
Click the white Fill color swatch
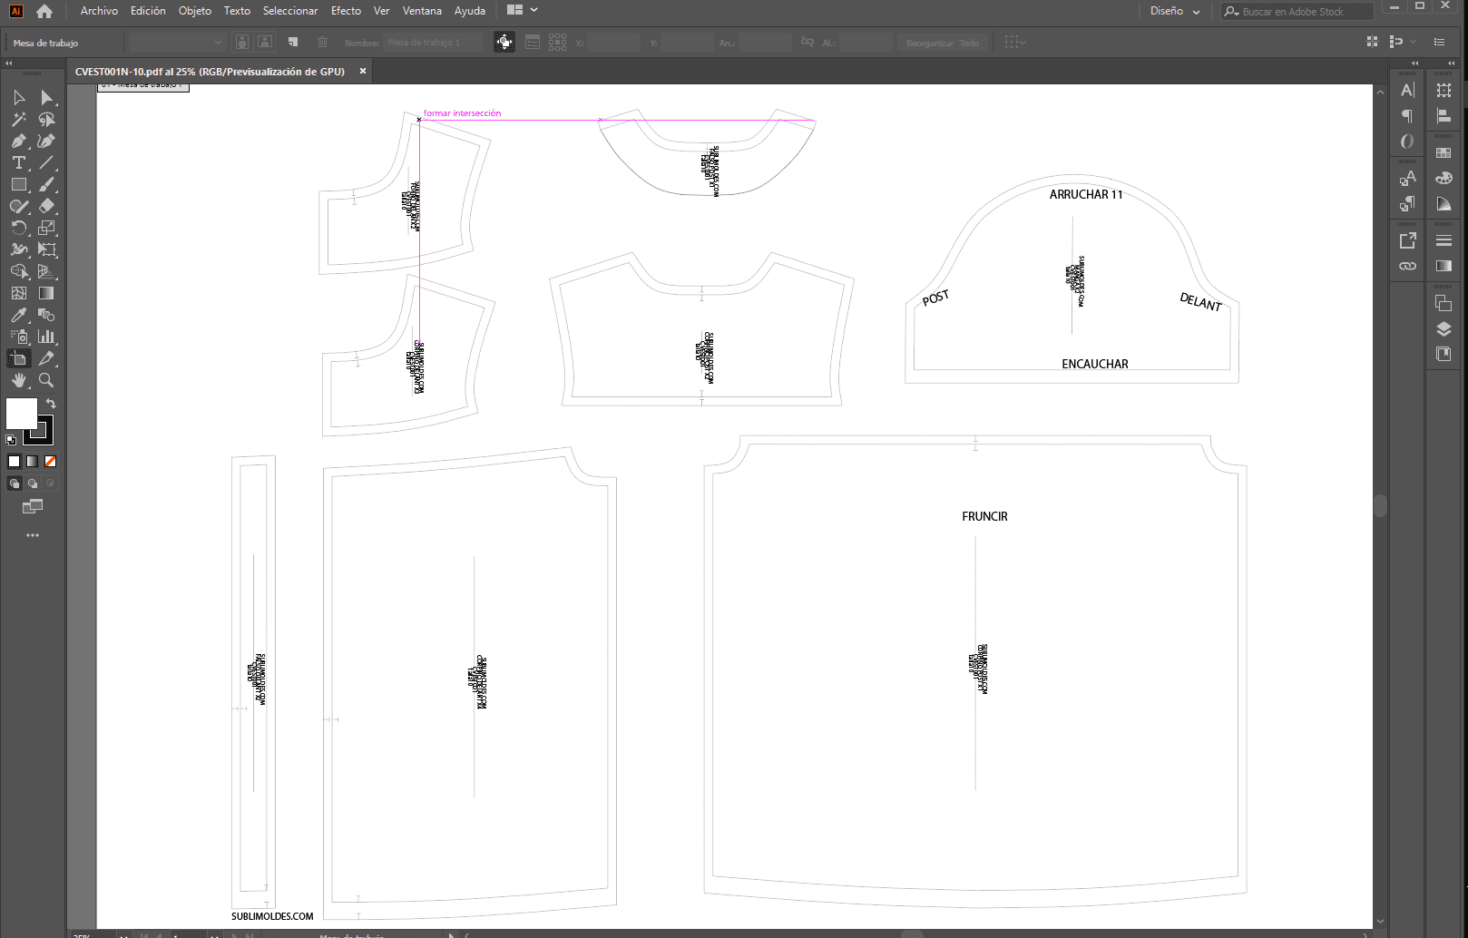click(22, 414)
